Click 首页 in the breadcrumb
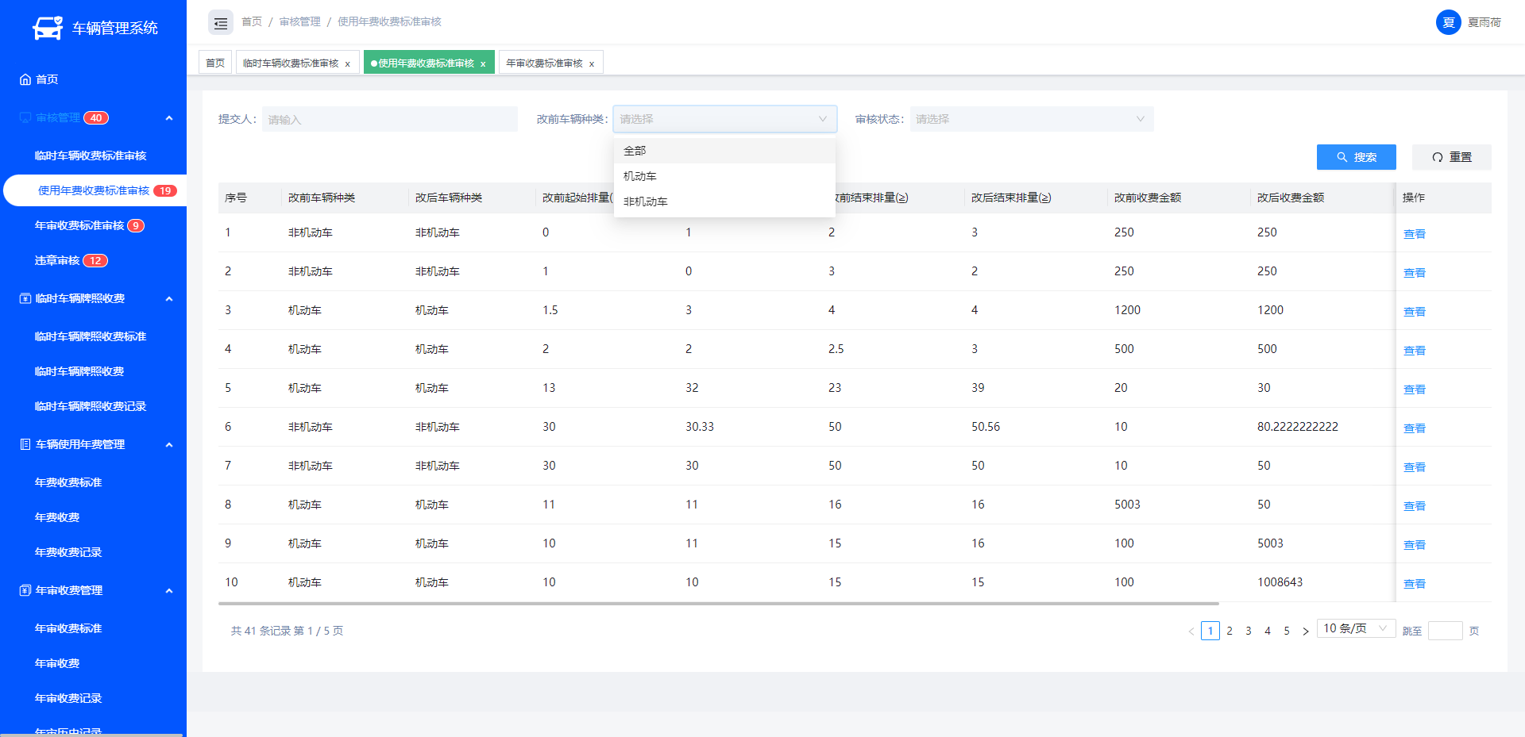This screenshot has width=1525, height=737. click(x=252, y=21)
